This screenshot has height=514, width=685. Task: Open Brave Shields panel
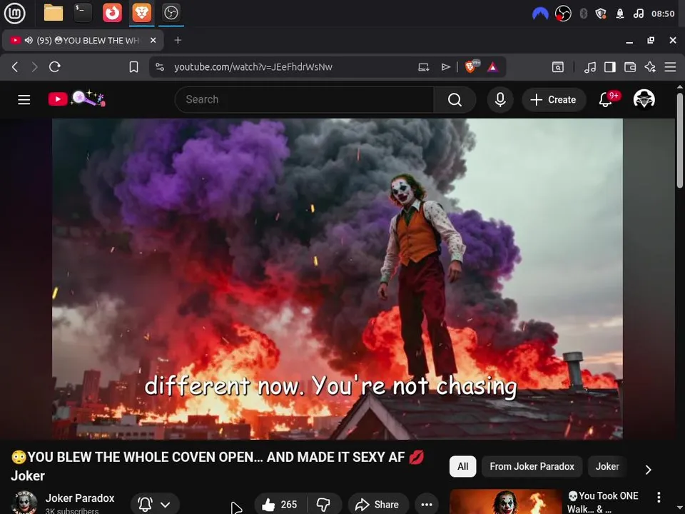(471, 66)
